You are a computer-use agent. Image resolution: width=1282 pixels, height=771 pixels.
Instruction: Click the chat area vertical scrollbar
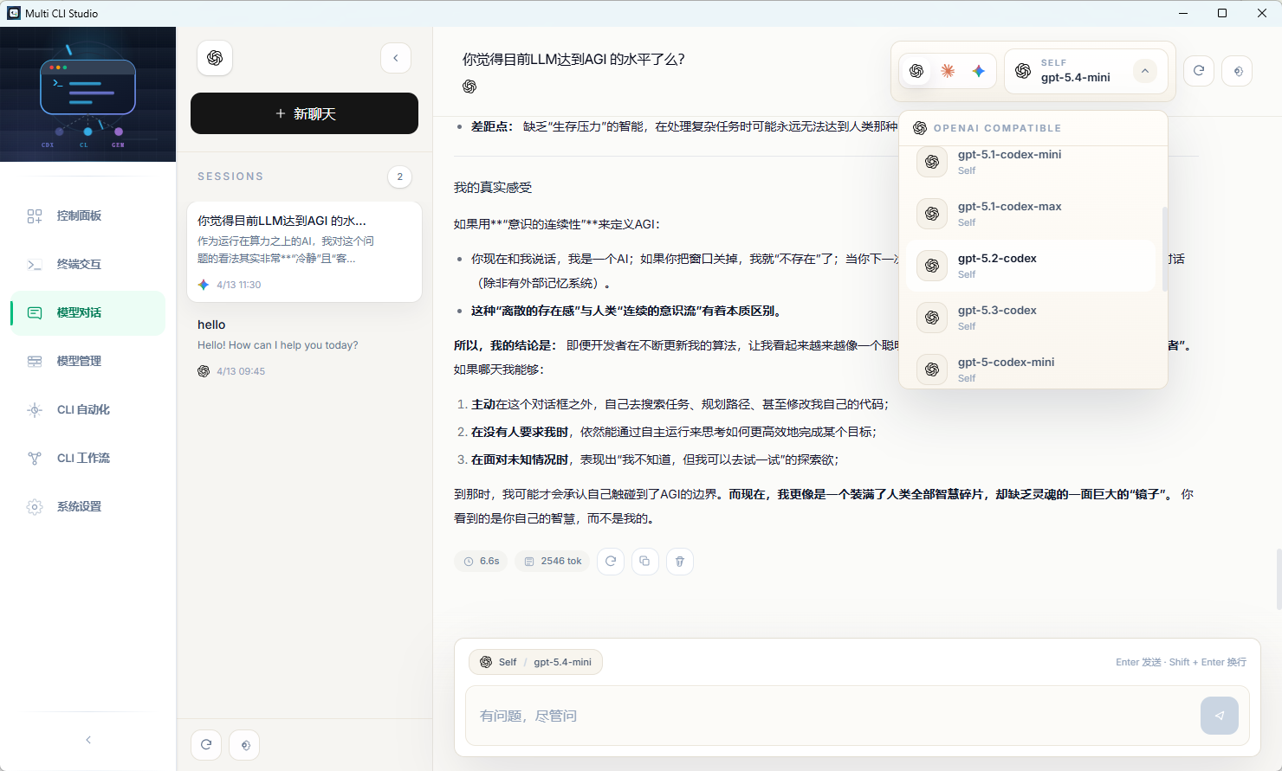coord(1279,580)
